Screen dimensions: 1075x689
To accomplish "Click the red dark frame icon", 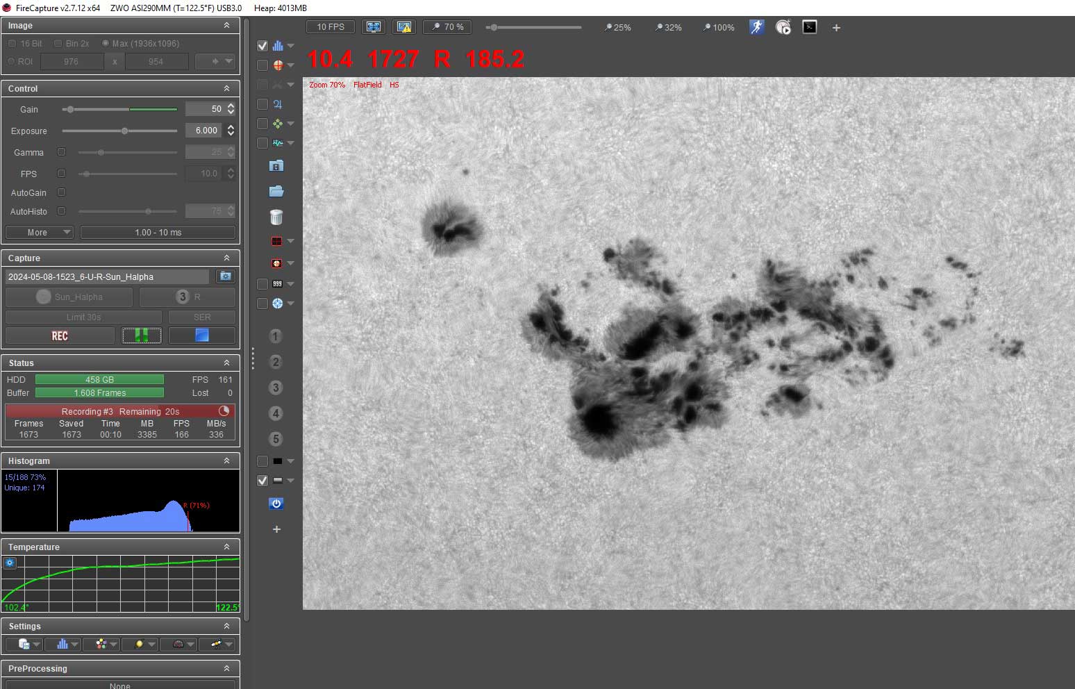I will point(276,241).
